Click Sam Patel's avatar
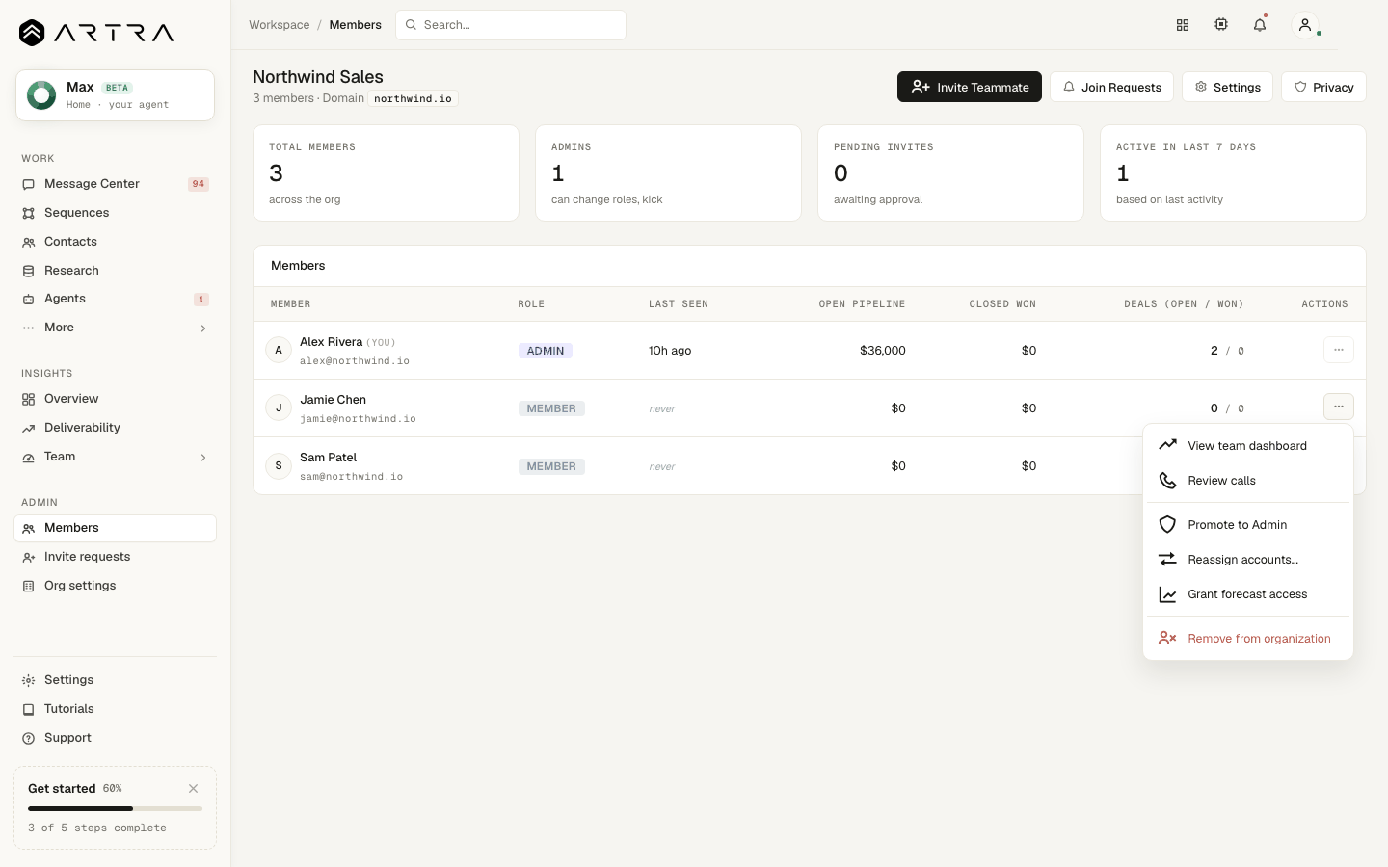 pyautogui.click(x=279, y=466)
